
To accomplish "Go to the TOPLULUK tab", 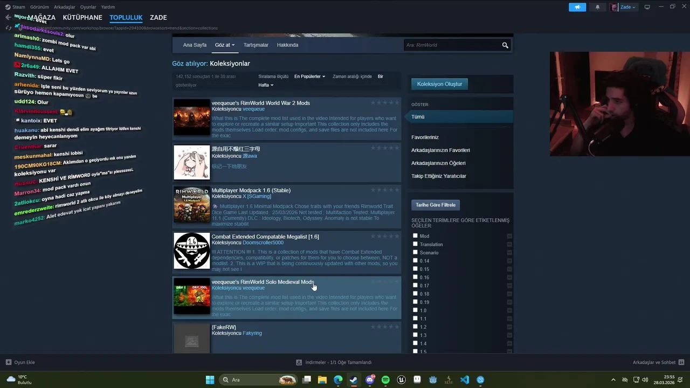I will coord(126,18).
